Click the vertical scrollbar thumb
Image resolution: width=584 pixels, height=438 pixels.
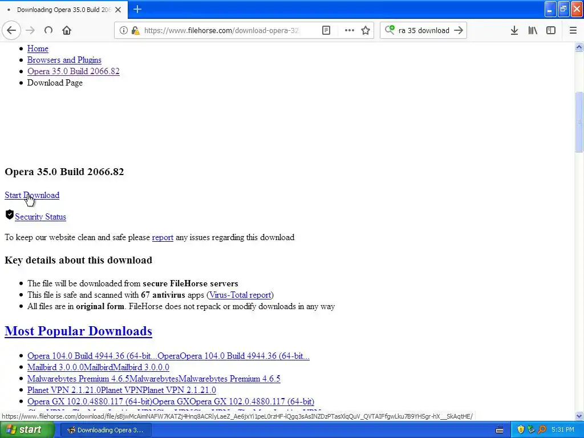click(x=579, y=121)
